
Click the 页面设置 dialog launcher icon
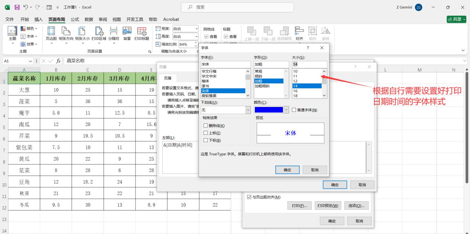(x=150, y=51)
